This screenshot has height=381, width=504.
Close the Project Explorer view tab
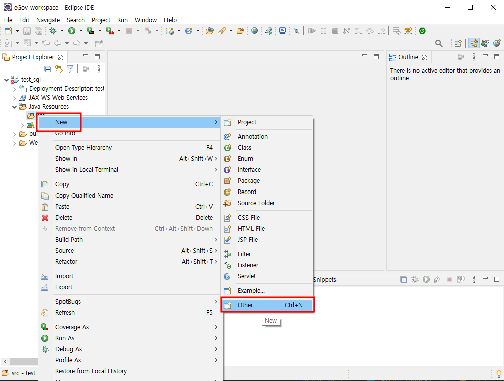(x=60, y=57)
